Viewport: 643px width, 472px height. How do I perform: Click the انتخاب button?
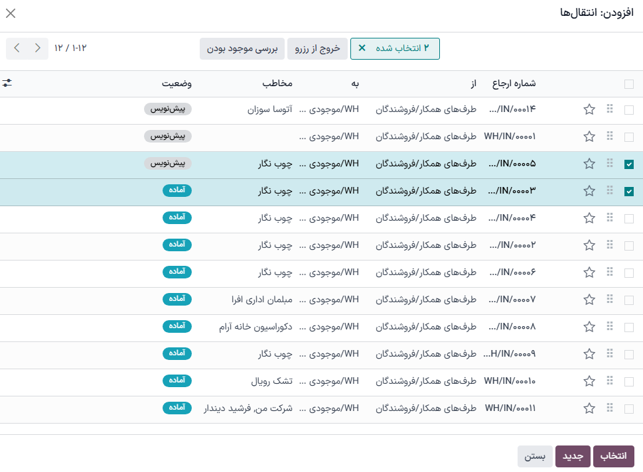(614, 456)
